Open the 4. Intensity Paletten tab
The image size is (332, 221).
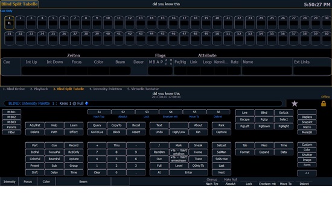point(106,89)
